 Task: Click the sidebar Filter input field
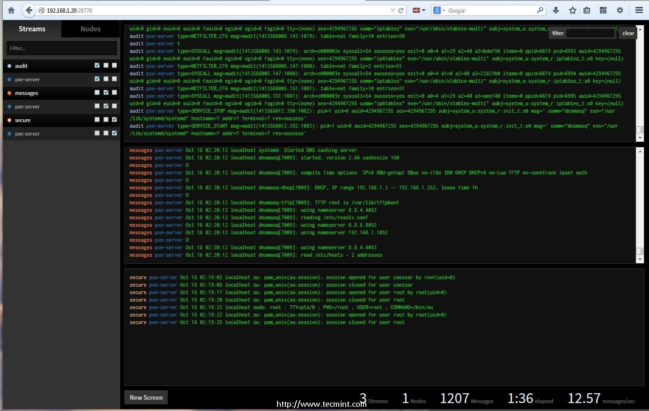tap(61, 48)
